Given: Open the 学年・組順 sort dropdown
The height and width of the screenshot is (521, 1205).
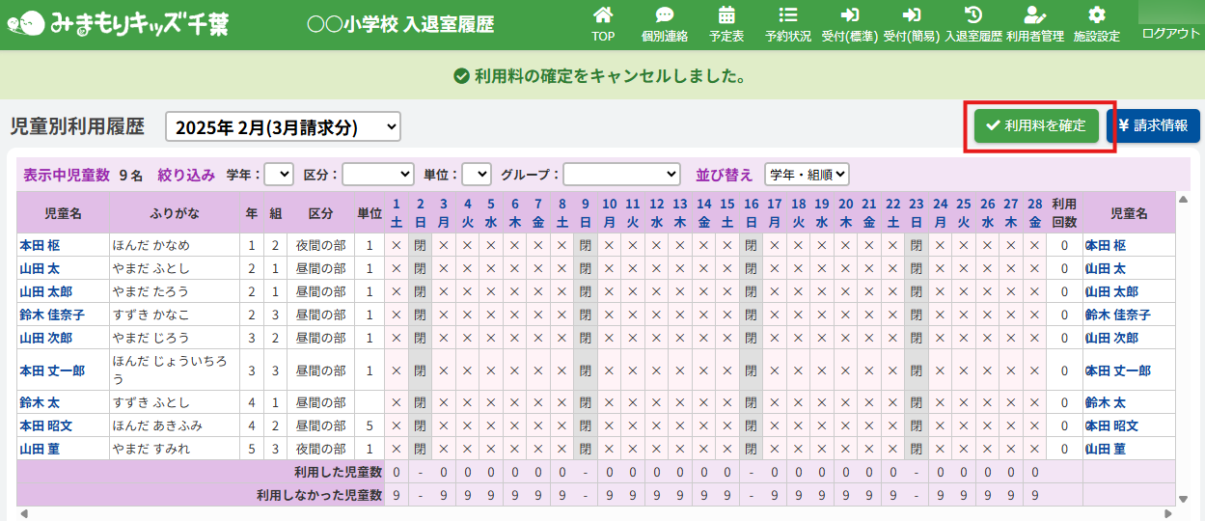Looking at the screenshot, I should pos(807,175).
